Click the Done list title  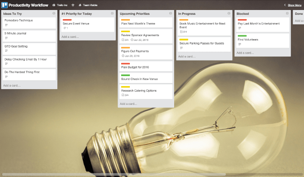299,13
